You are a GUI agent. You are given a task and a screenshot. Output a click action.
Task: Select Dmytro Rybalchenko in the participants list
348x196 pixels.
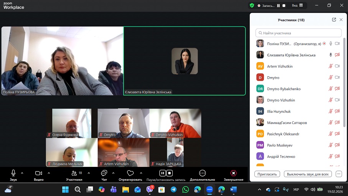[x=284, y=89]
